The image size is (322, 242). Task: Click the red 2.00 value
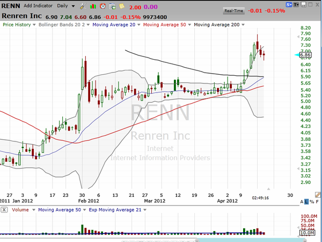pyautogui.click(x=135, y=7)
